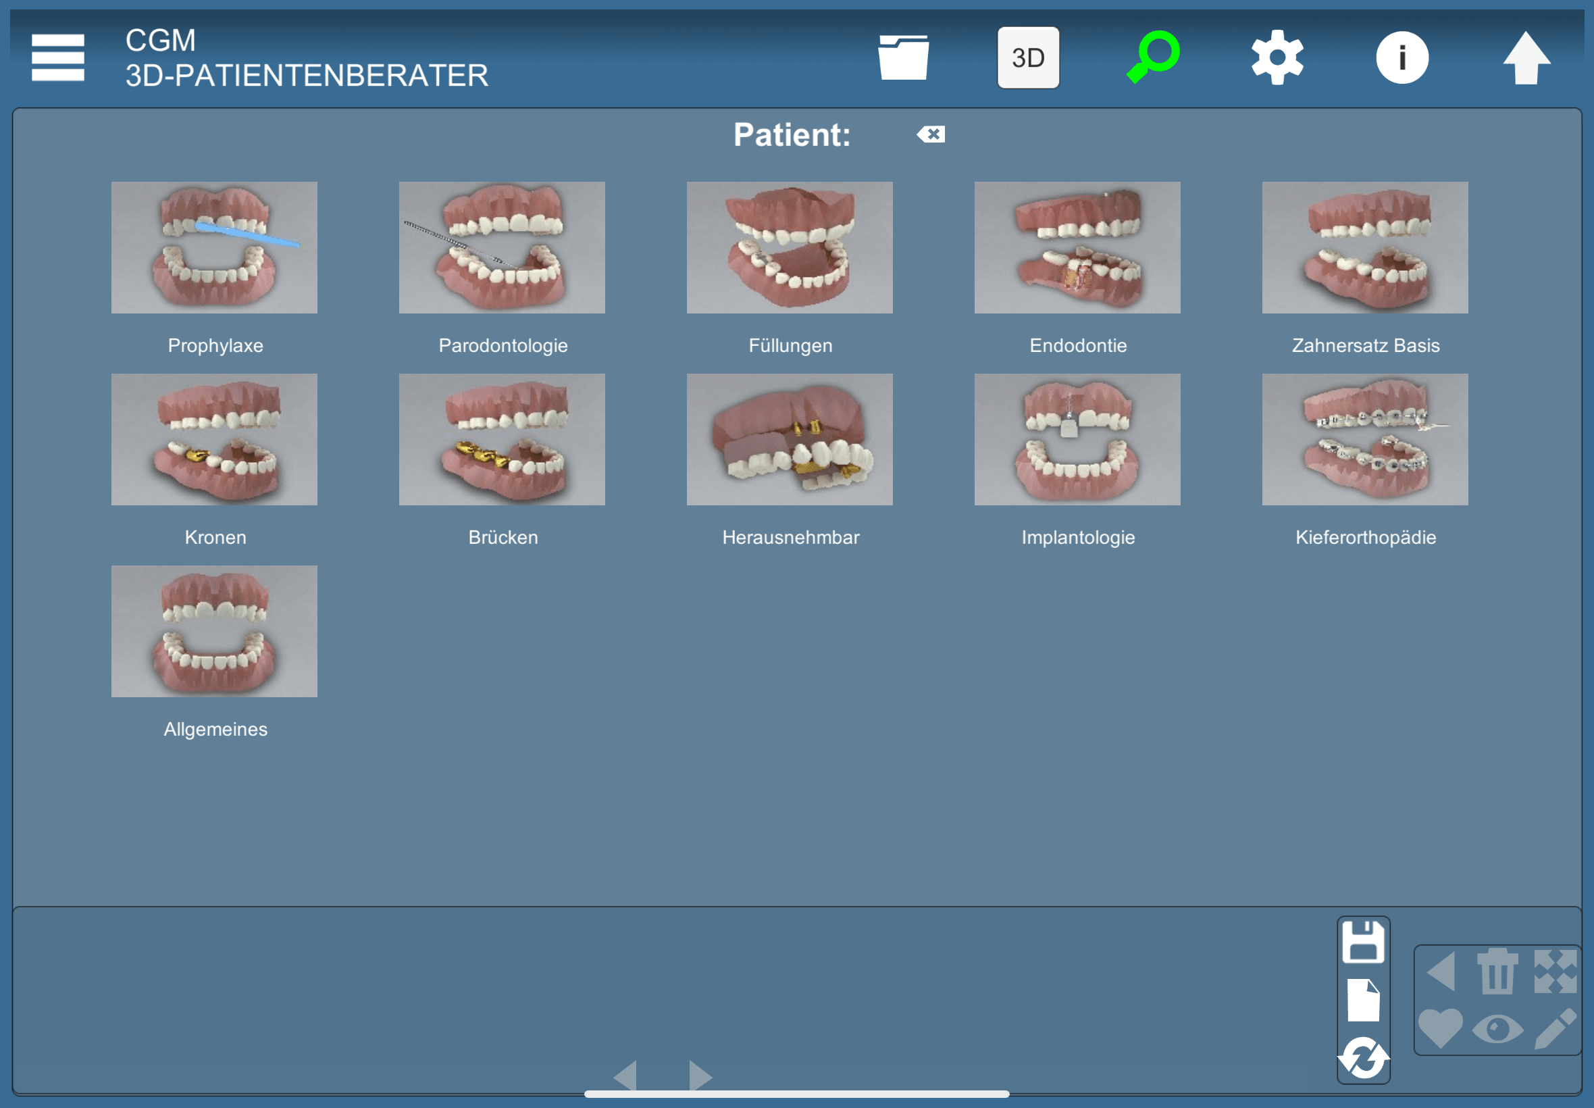Viewport: 1594px width, 1108px height.
Task: Open the hamburger menu
Action: [x=57, y=57]
